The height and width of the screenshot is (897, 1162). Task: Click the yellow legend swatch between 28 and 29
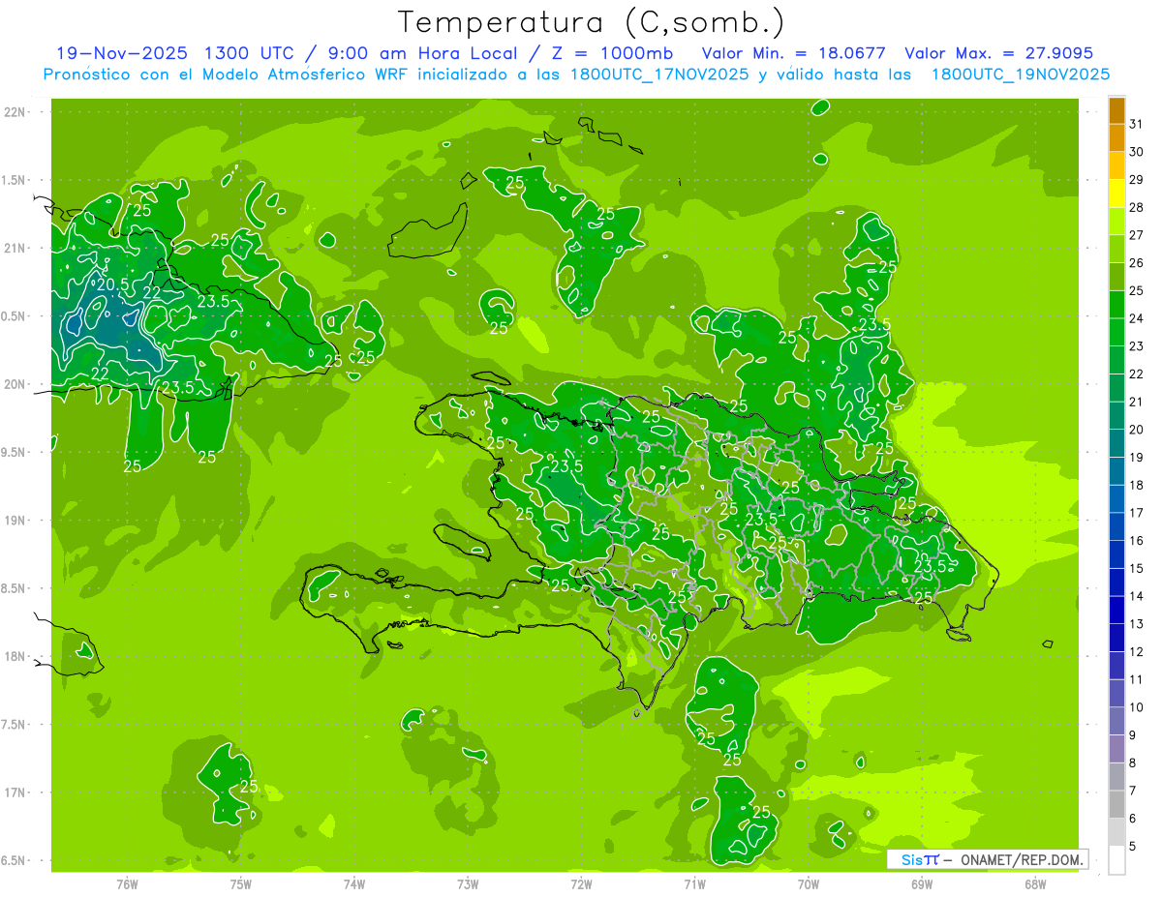click(1116, 194)
